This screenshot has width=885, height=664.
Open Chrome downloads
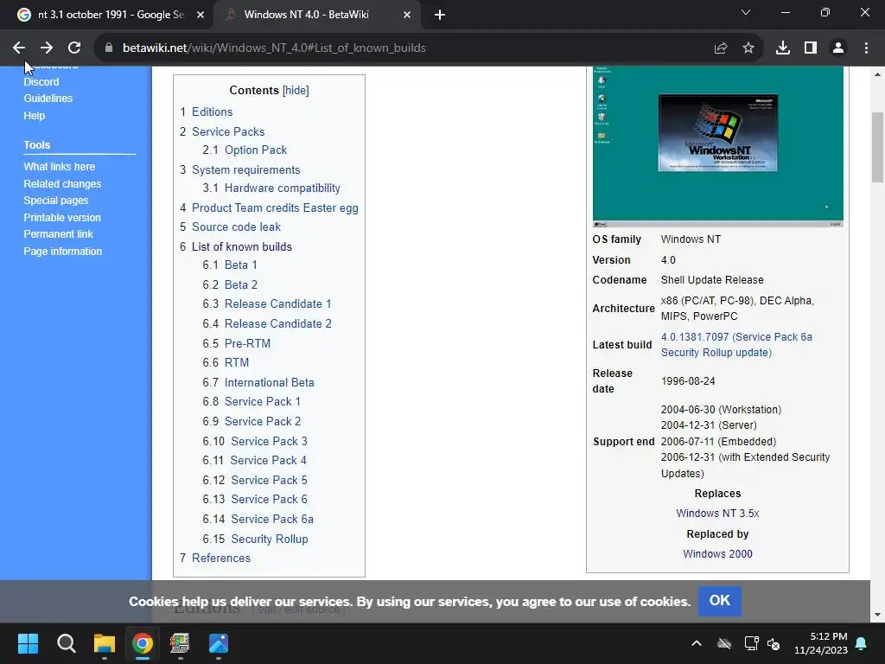click(783, 48)
